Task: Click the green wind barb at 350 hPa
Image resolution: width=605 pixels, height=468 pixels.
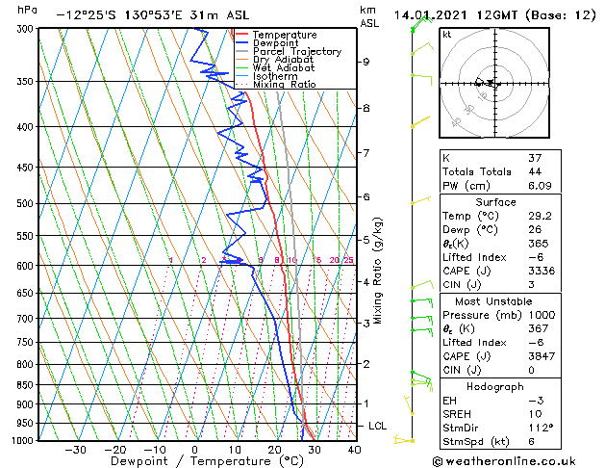Action: [421, 78]
